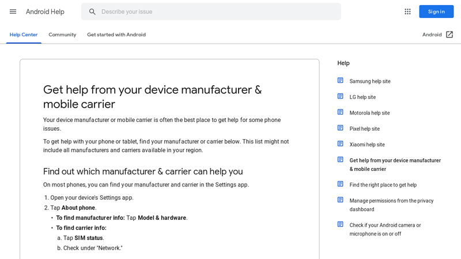Open Motorola help site link
461x259 pixels.
click(x=369, y=113)
